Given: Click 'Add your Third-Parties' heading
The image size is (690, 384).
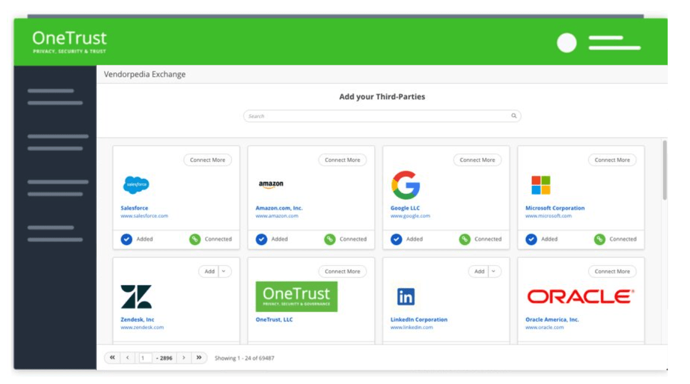Looking at the screenshot, I should pos(382,96).
